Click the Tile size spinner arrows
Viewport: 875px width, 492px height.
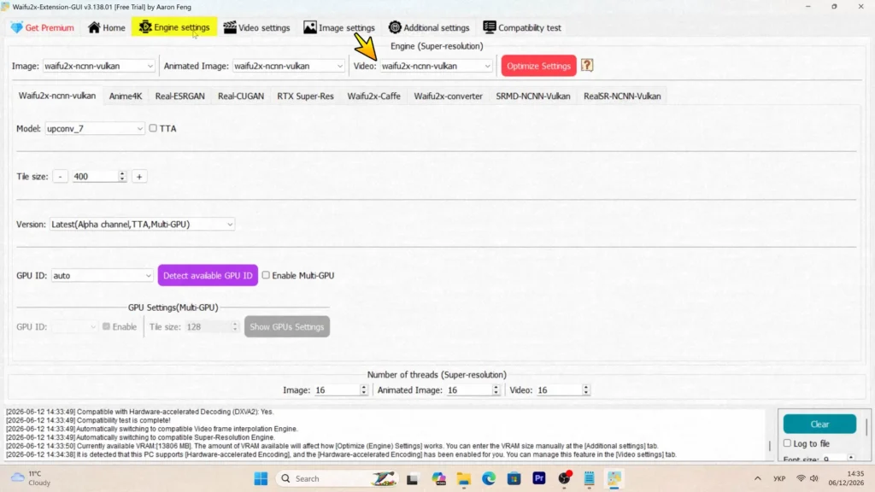point(122,176)
